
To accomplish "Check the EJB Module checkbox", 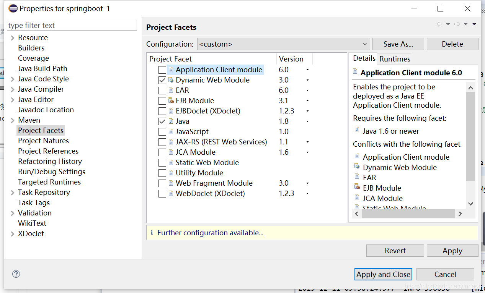I will pos(162,101).
